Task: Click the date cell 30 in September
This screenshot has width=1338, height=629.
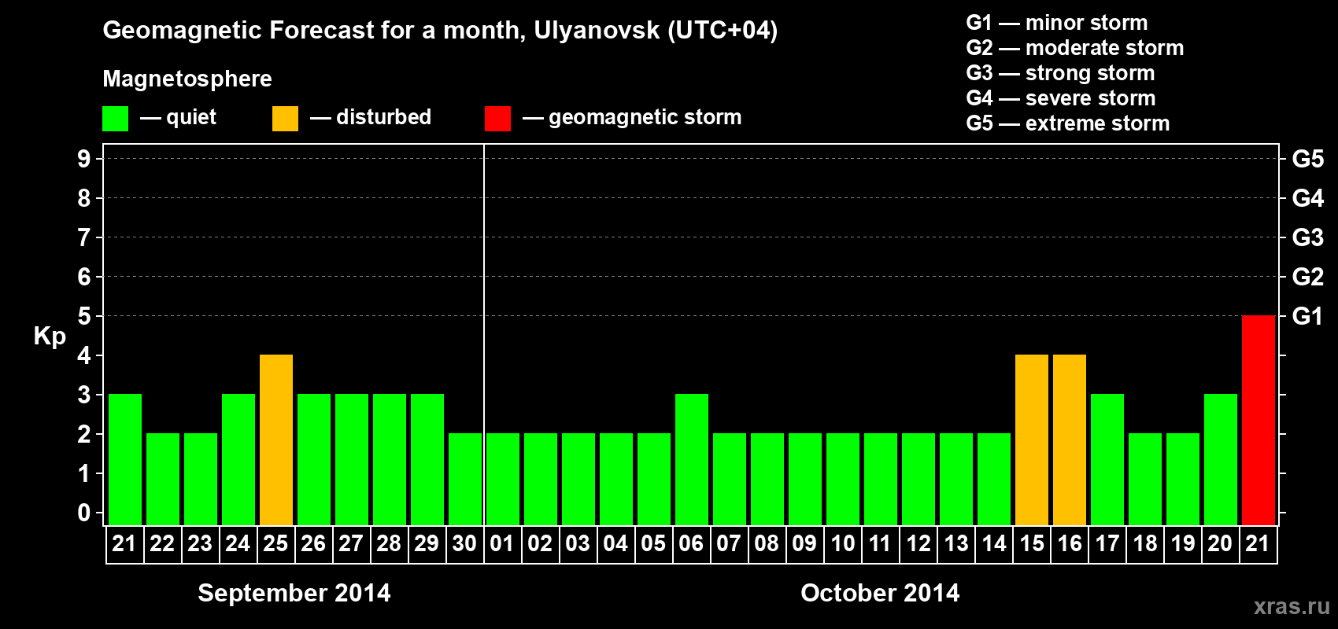Action: pos(465,544)
